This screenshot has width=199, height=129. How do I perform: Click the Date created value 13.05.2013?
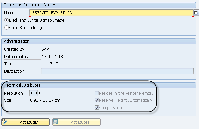click(52, 57)
